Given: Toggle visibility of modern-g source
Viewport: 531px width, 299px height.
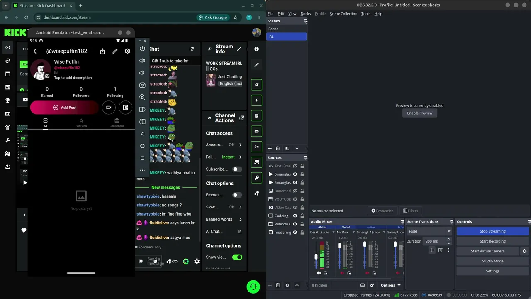Looking at the screenshot, I should click(x=295, y=233).
